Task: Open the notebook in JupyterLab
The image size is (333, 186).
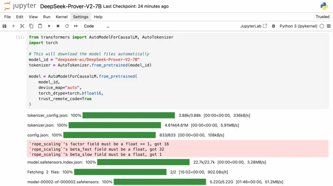Action: pyautogui.click(x=254, y=26)
